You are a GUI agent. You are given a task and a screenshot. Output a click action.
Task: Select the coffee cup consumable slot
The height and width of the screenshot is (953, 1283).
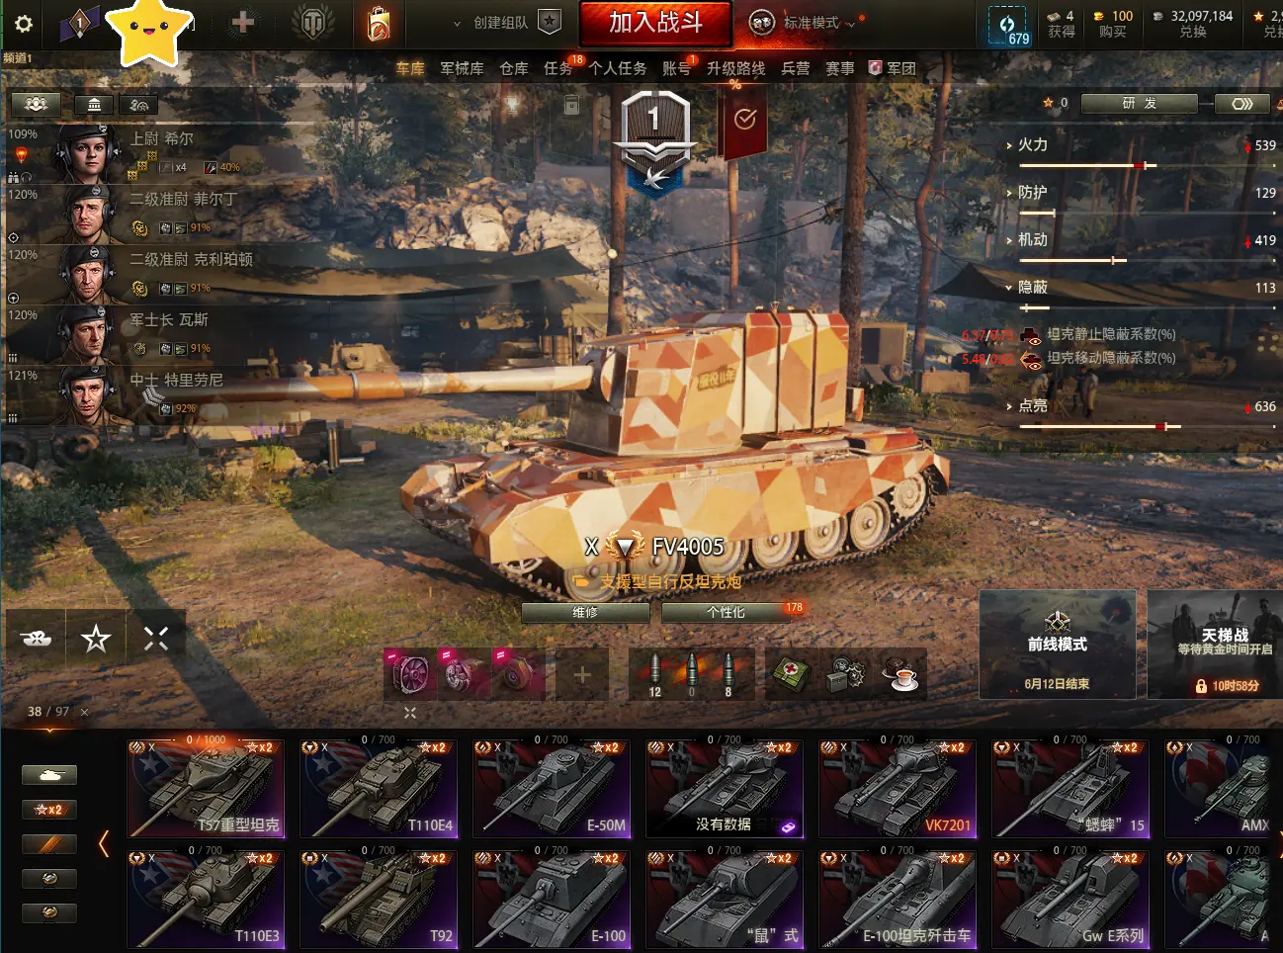pos(901,674)
